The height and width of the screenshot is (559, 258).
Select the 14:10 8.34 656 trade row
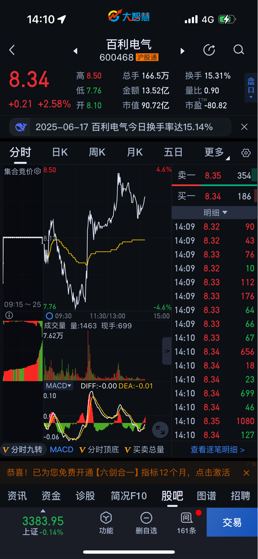[x=214, y=352]
